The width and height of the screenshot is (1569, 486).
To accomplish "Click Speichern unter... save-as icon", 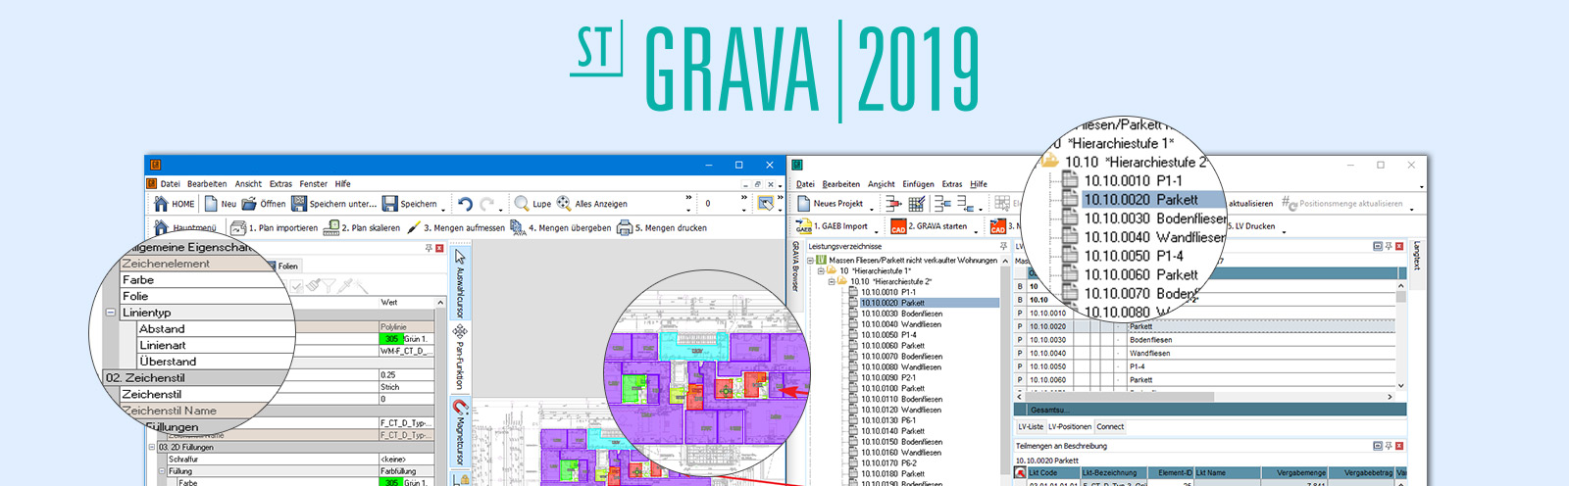I will (x=299, y=204).
